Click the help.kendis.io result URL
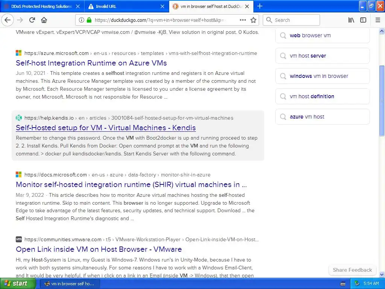 129,118
